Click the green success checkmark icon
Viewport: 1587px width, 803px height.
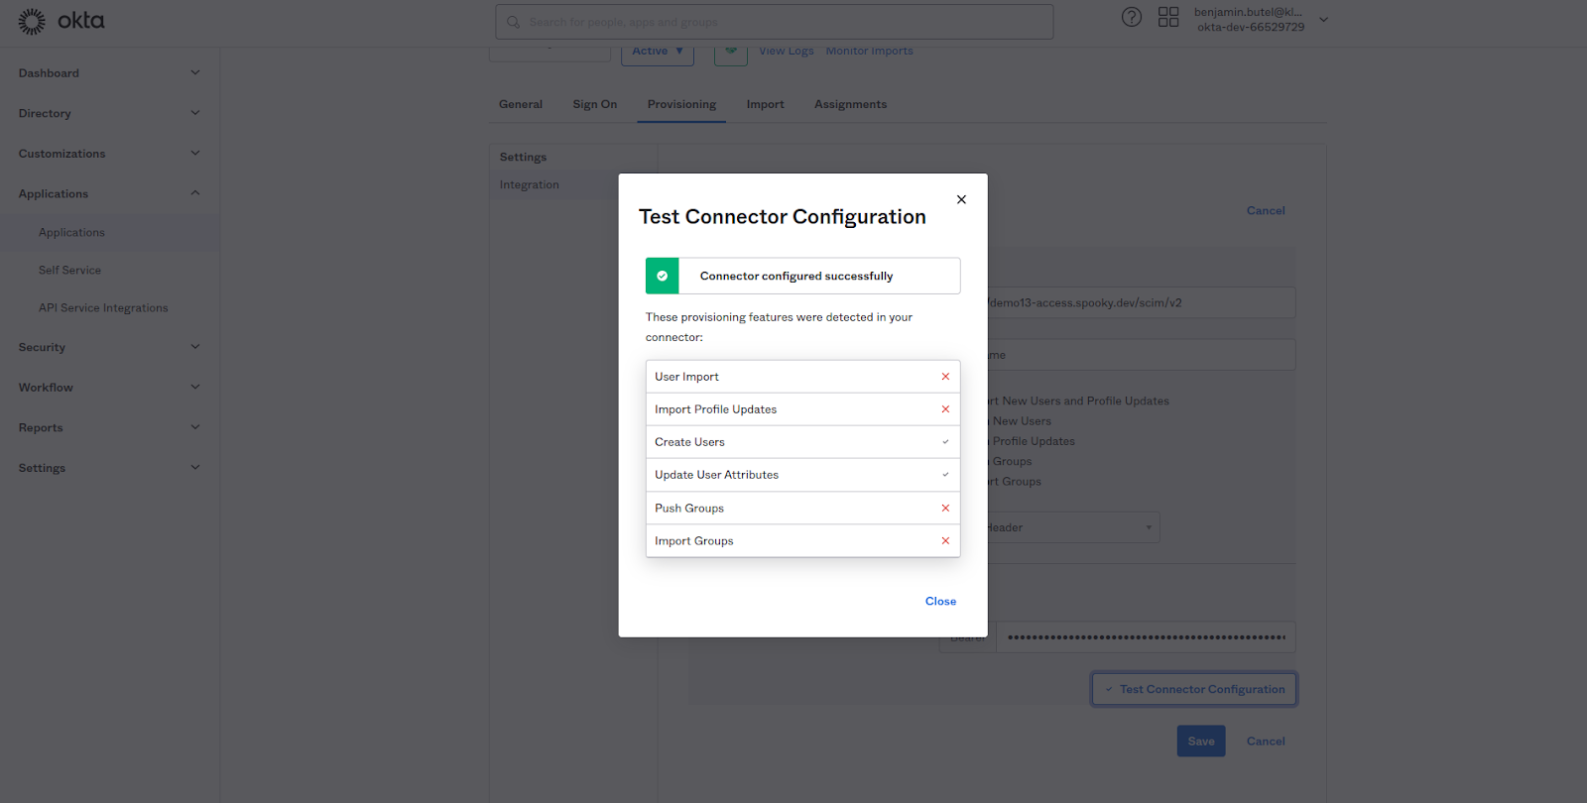(x=663, y=276)
